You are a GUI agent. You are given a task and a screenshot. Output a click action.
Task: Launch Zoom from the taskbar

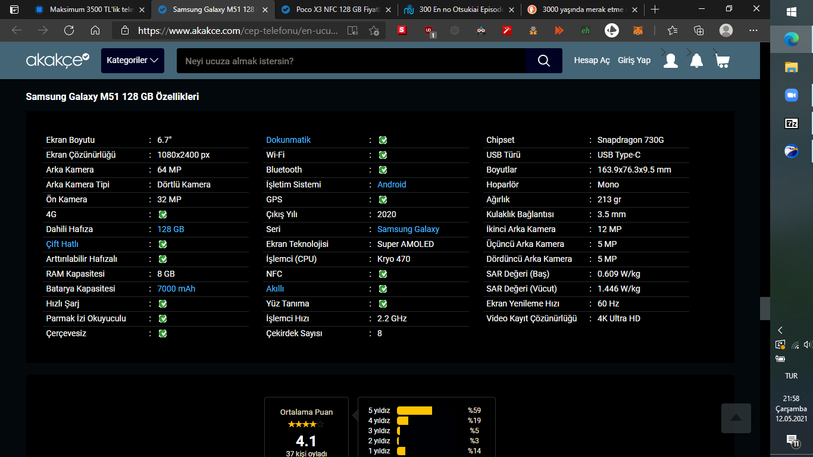click(792, 95)
